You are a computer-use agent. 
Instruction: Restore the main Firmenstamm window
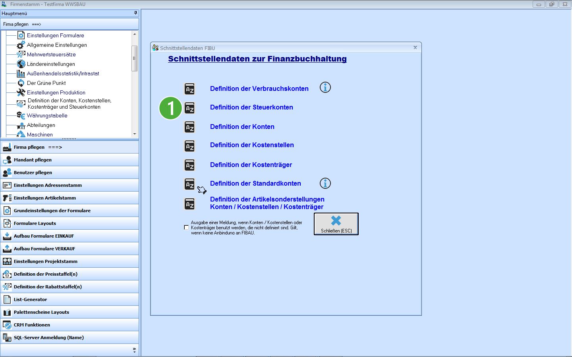coord(552,4)
